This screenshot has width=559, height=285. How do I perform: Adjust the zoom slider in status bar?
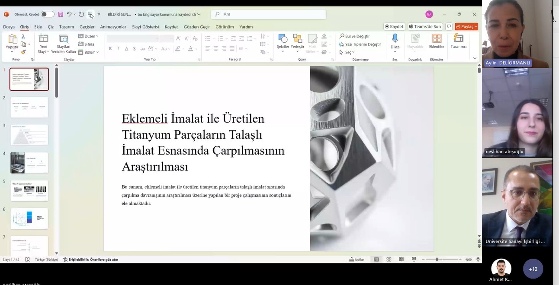point(437,260)
